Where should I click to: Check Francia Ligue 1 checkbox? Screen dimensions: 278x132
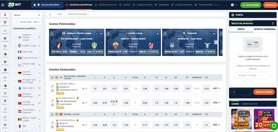click(15, 65)
